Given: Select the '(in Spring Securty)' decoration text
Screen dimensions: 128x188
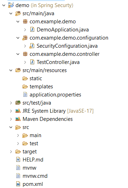Looking at the screenshot, I should pyautogui.click(x=52, y=5).
